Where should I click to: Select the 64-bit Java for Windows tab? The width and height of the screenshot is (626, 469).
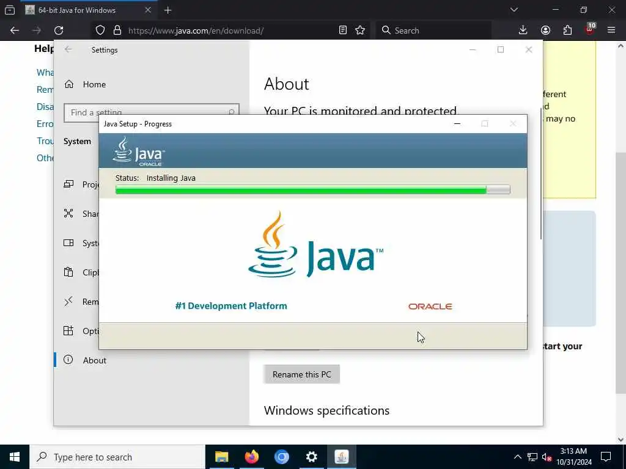click(x=89, y=10)
